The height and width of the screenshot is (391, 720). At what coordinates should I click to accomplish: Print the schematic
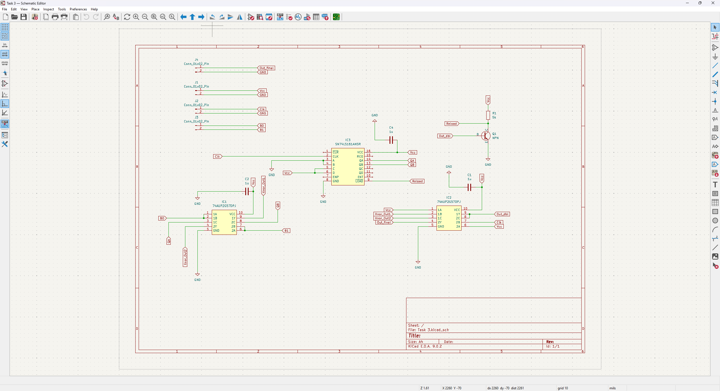pos(55,17)
